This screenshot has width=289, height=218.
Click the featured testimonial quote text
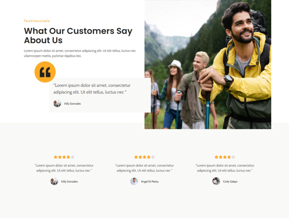[92, 89]
